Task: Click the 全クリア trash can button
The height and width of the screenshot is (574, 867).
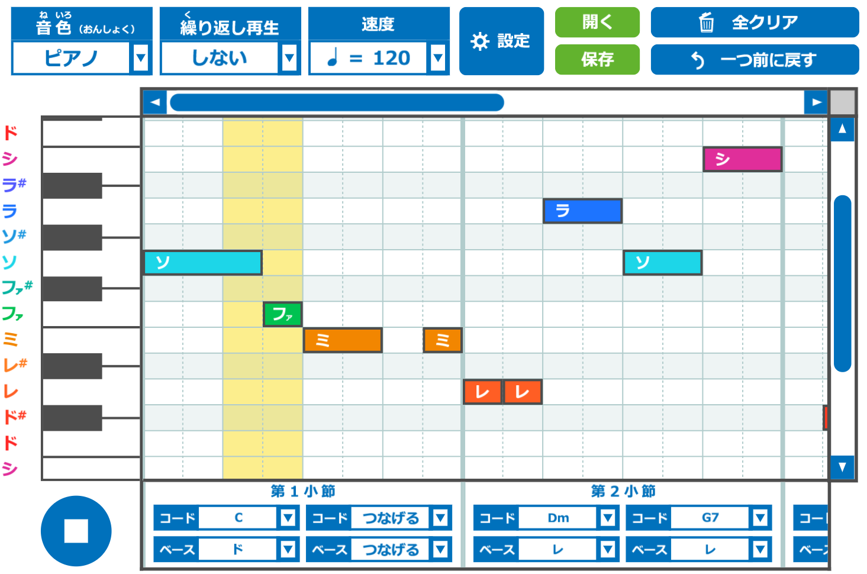Action: (755, 22)
